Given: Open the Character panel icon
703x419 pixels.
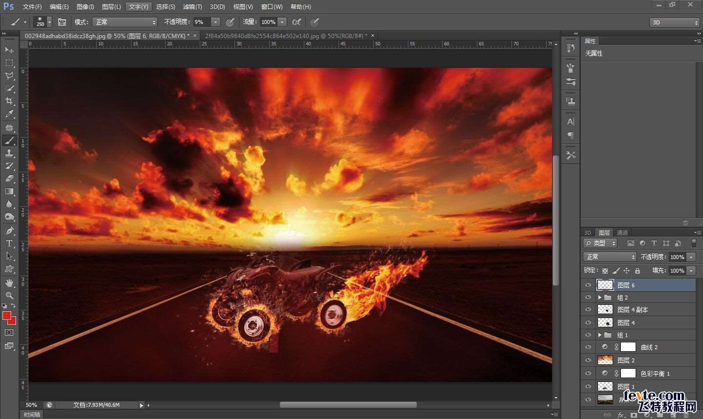Looking at the screenshot, I should click(x=571, y=121).
